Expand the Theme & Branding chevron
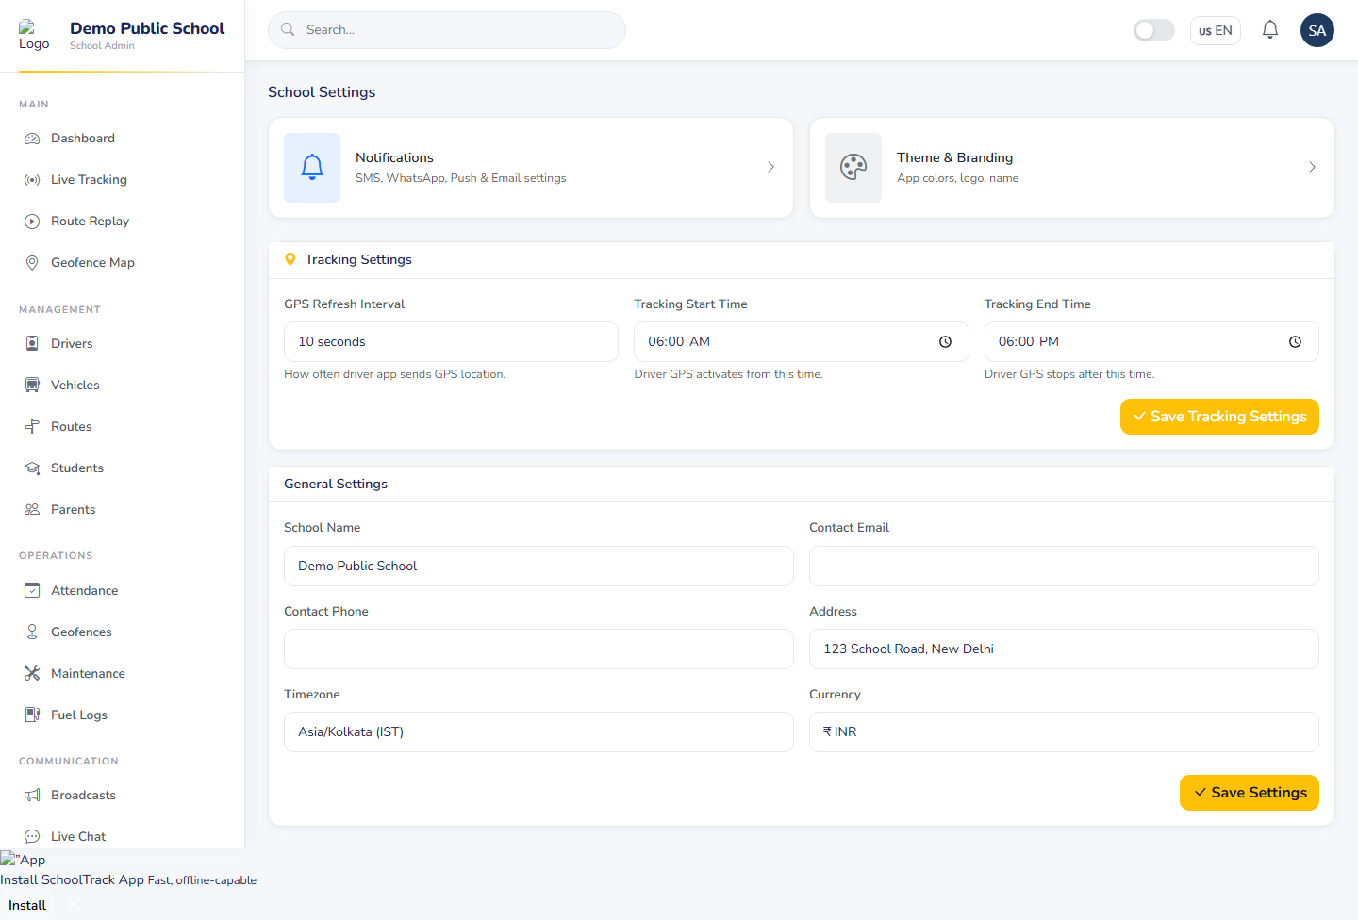1358x920 pixels. [x=1312, y=167]
